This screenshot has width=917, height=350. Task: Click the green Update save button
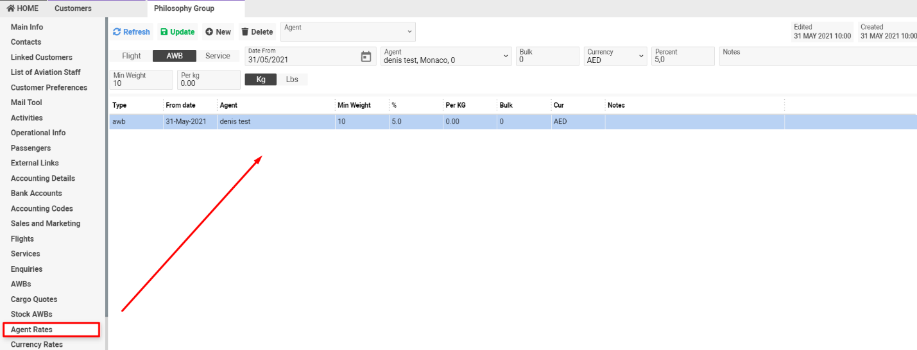tap(178, 32)
